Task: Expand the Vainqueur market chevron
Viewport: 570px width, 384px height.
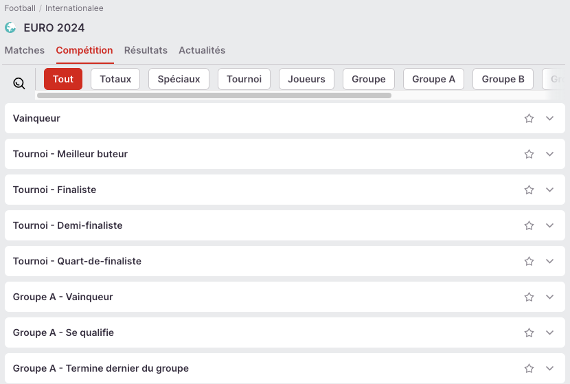Action: [549, 118]
